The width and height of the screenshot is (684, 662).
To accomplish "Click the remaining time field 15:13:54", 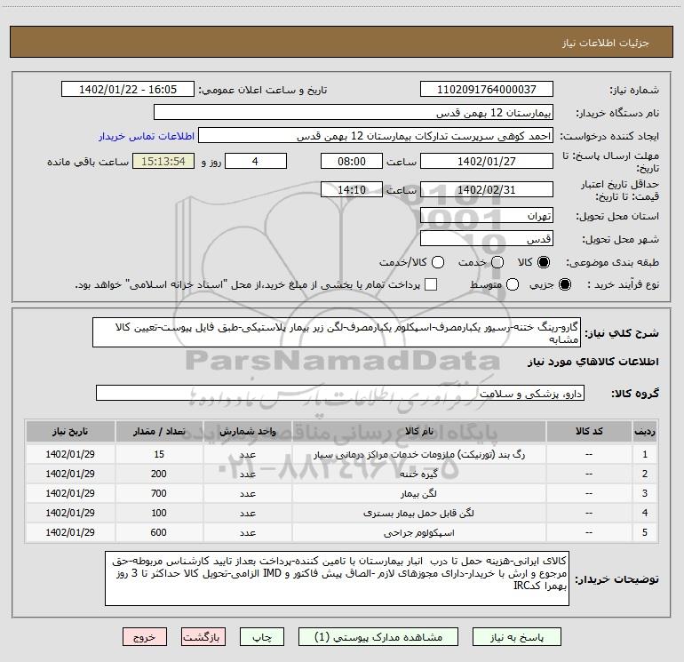I will click(x=163, y=161).
